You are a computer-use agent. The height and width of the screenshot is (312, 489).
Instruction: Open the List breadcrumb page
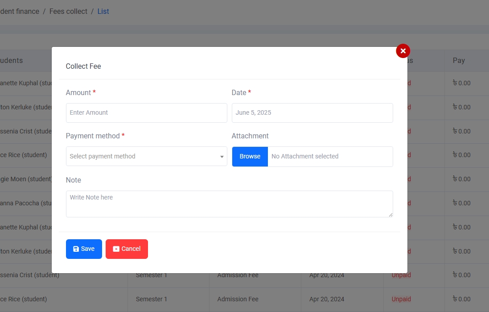103,11
